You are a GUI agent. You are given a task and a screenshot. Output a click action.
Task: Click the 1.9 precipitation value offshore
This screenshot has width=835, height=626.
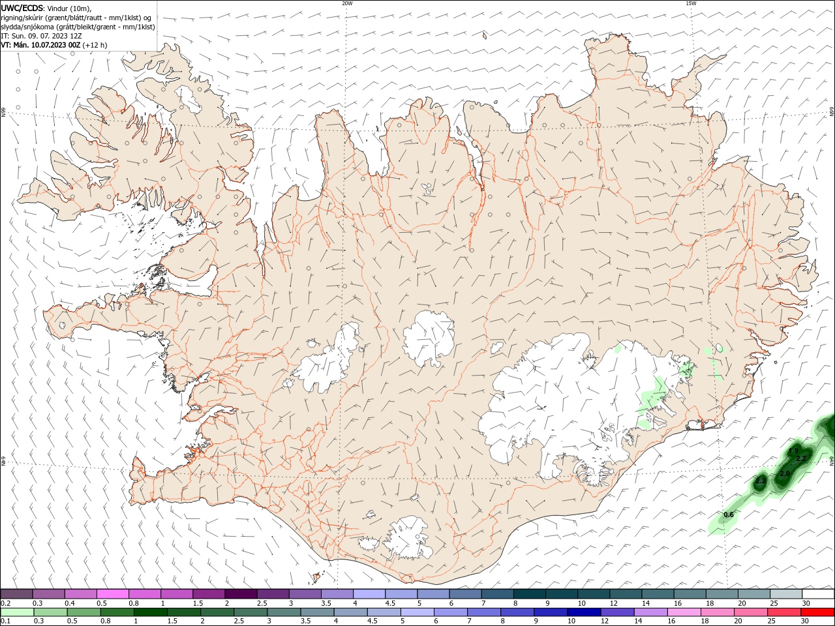[793, 451]
